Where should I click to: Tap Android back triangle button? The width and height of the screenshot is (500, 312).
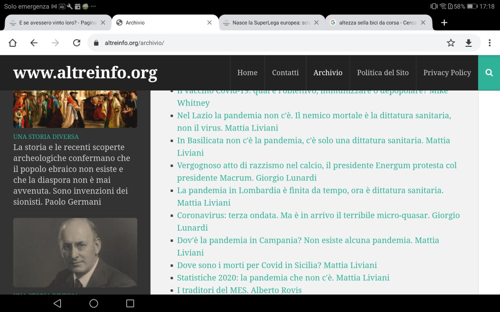pos(57,303)
